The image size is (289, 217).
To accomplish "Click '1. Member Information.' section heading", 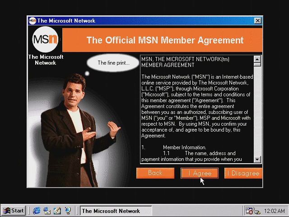I will (x=174, y=147).
